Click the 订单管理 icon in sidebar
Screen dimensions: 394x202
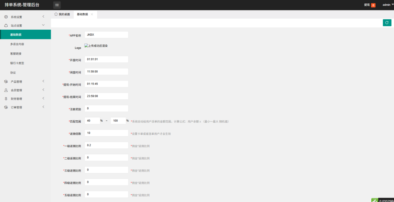6,107
